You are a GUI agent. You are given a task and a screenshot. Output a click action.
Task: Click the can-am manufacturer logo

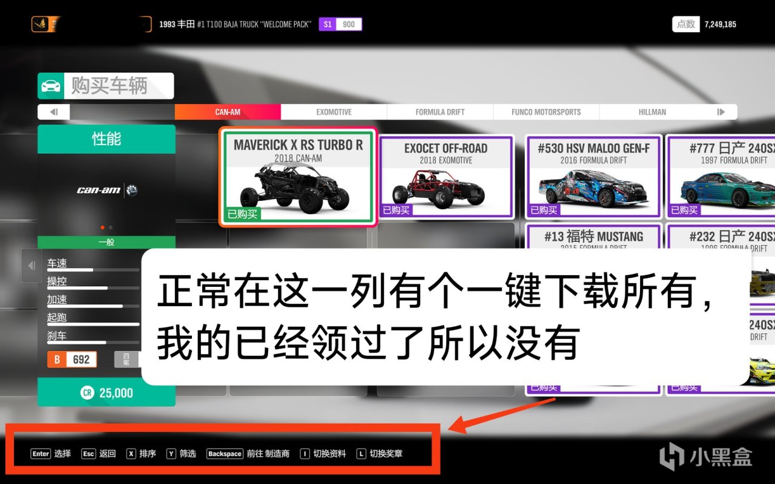107,191
